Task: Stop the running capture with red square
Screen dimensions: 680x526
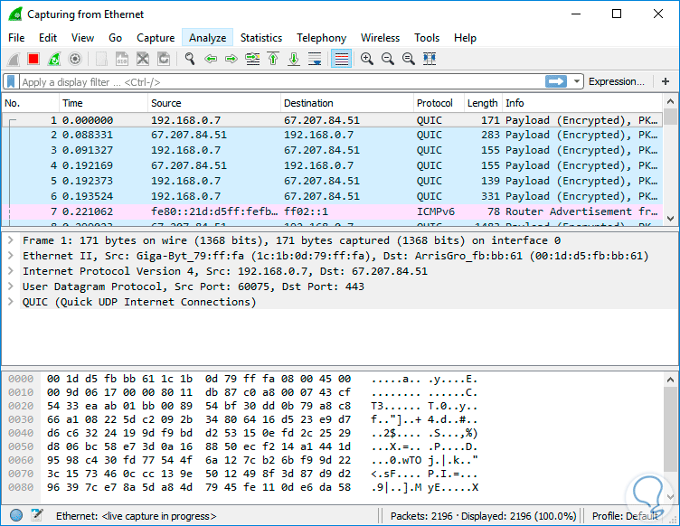Action: click(33, 59)
